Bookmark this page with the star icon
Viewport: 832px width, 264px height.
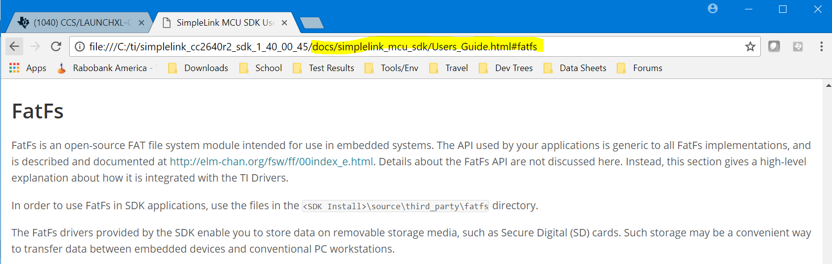click(x=750, y=46)
